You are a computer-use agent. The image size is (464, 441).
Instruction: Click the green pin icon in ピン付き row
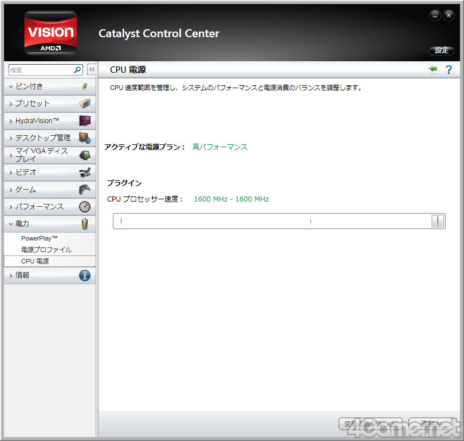[85, 86]
